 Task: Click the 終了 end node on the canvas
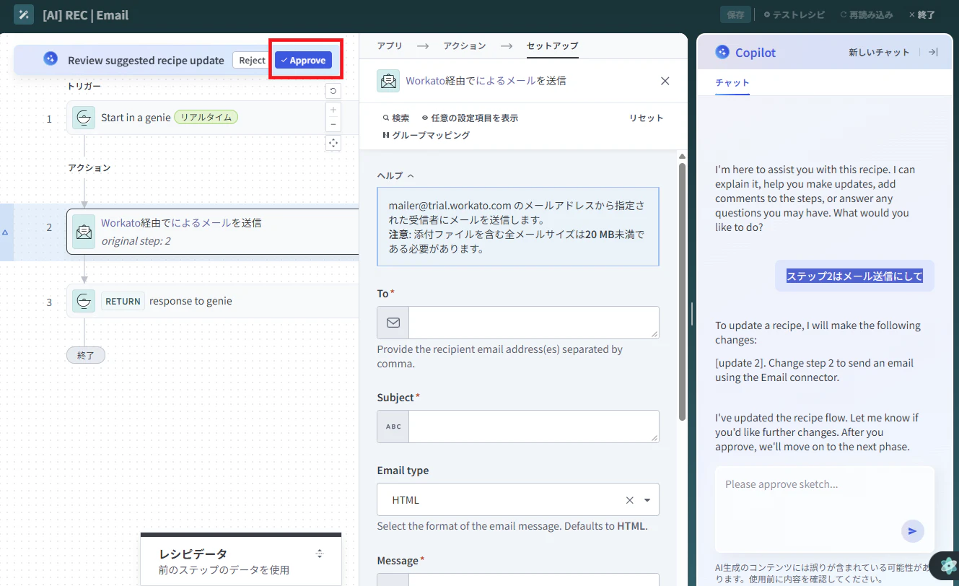(86, 355)
